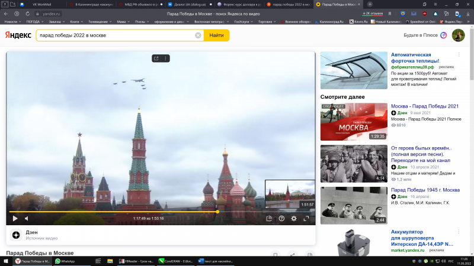Image resolution: width=474 pixels, height=266 pixels.
Task: Open WhatsApp from the taskbar
Action: point(65,261)
